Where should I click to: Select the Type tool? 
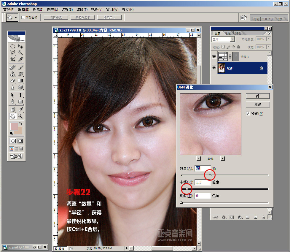click(x=20, y=95)
